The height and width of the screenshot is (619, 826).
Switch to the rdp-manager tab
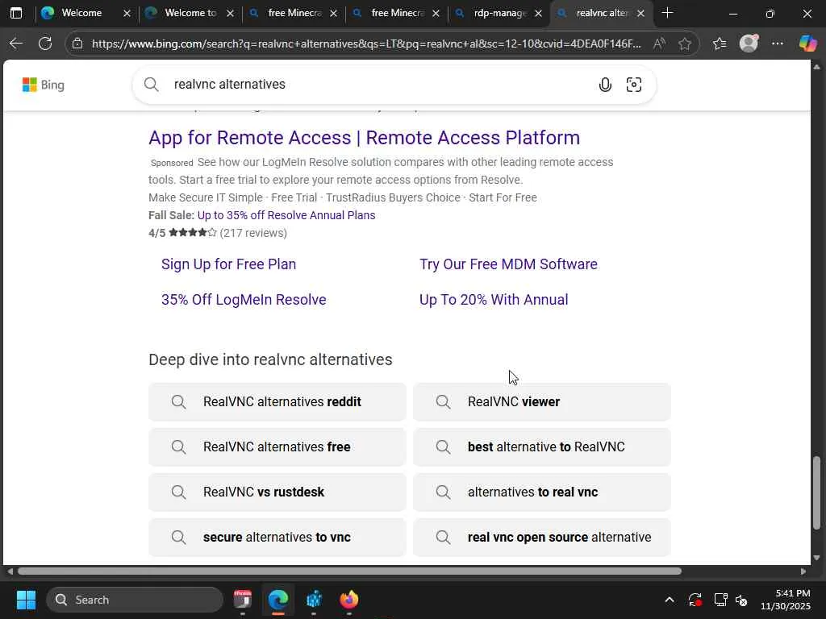point(499,13)
